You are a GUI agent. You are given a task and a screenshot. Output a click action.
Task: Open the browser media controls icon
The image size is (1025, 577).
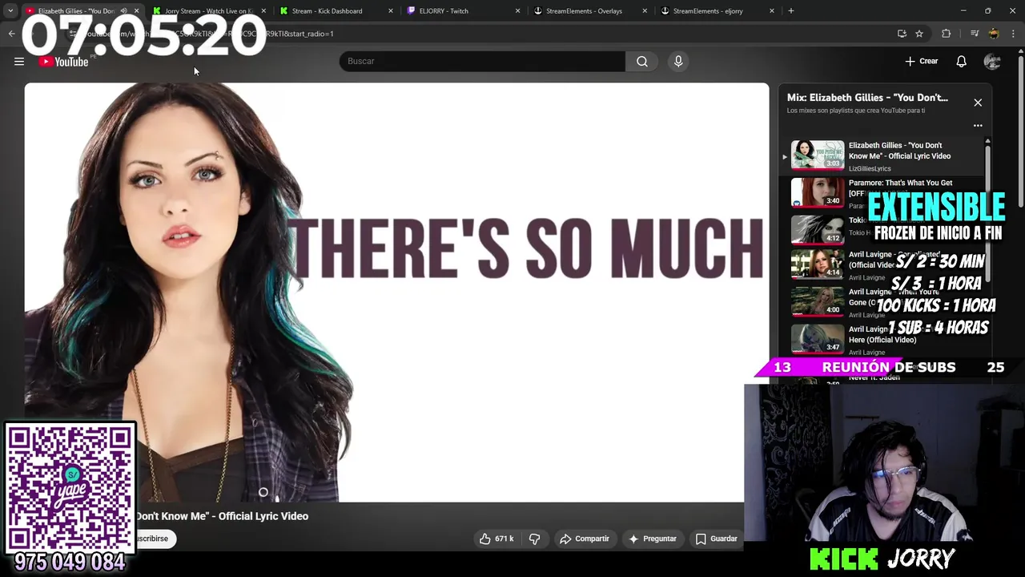coord(975,34)
